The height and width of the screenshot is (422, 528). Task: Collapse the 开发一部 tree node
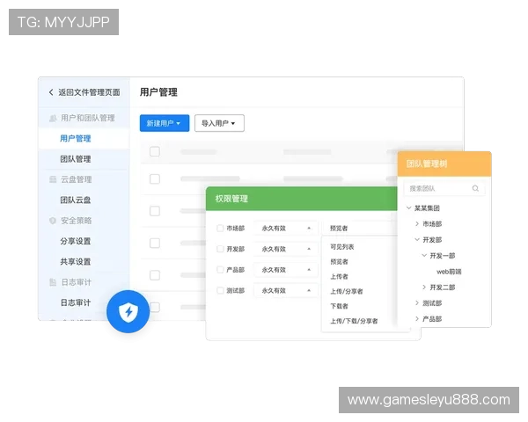click(x=424, y=256)
